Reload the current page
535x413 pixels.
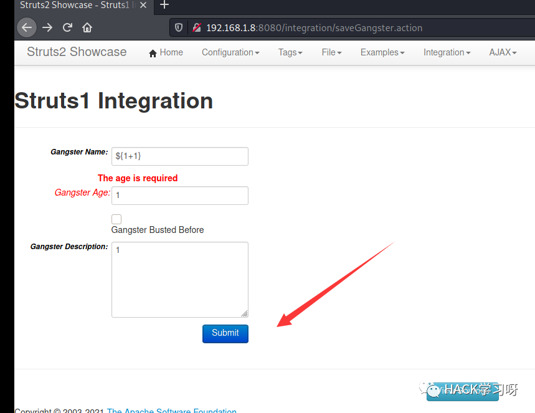click(x=67, y=27)
